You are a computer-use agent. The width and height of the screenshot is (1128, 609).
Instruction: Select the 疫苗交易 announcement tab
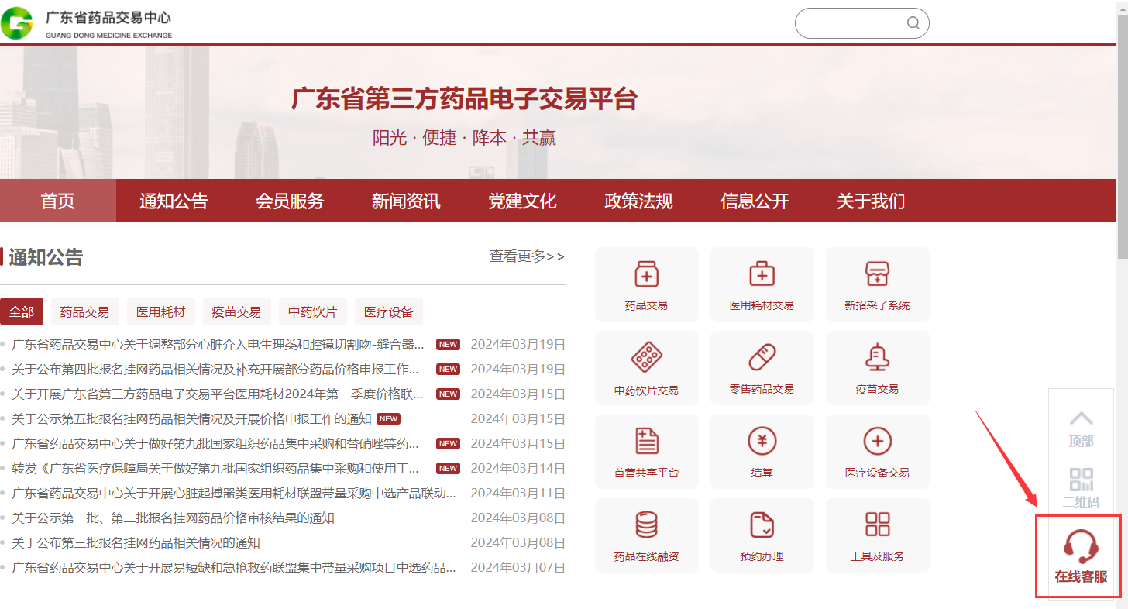pos(236,312)
